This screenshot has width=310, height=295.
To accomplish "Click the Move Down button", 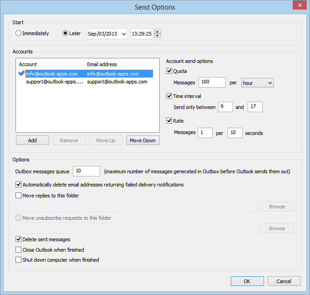I will tap(143, 140).
